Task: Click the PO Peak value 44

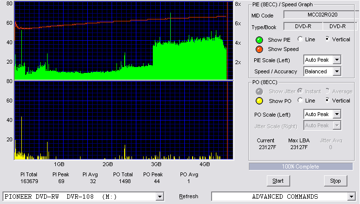Action: click(157, 182)
